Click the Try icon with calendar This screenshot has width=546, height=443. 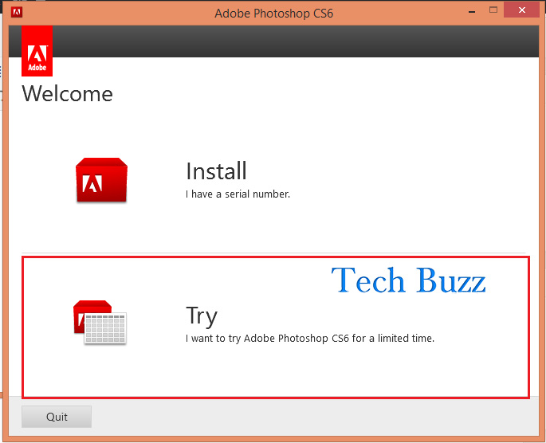click(x=100, y=322)
